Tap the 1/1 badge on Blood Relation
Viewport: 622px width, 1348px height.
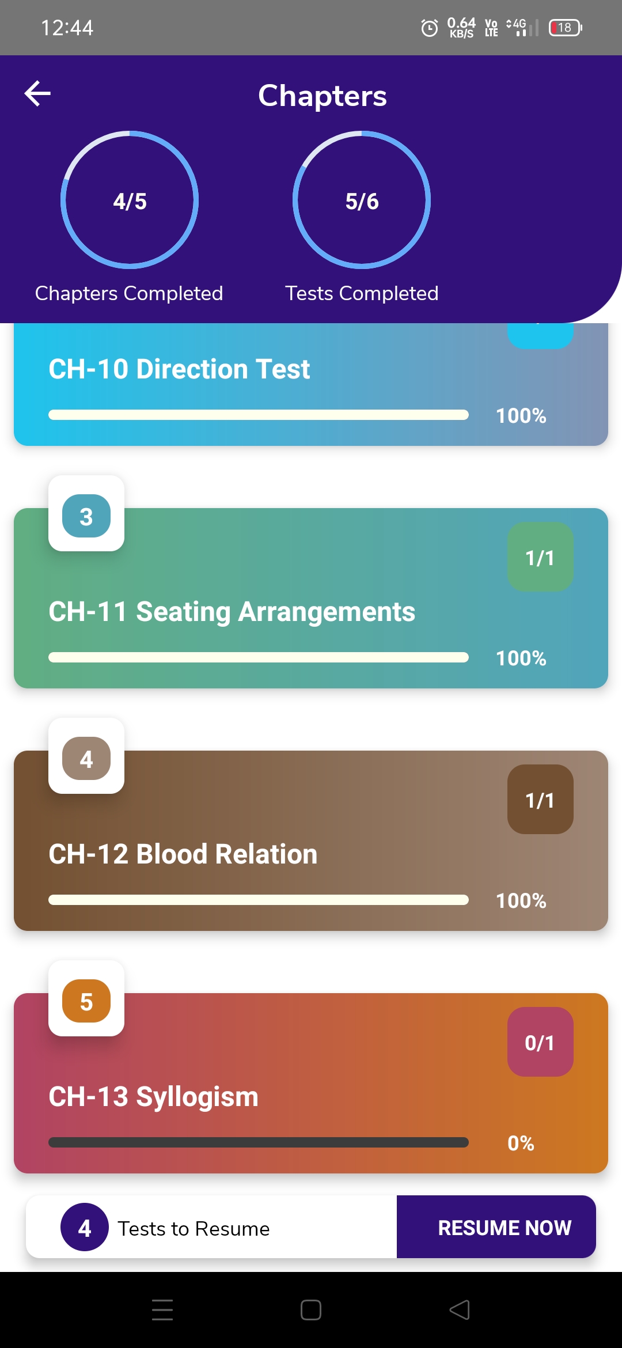540,800
